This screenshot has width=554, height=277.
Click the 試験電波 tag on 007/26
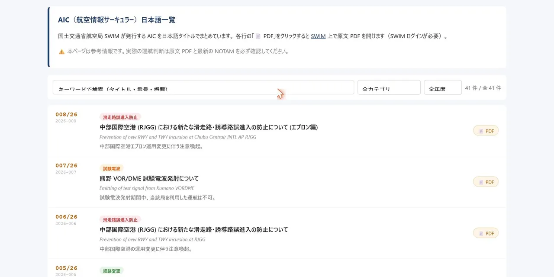[x=112, y=168]
